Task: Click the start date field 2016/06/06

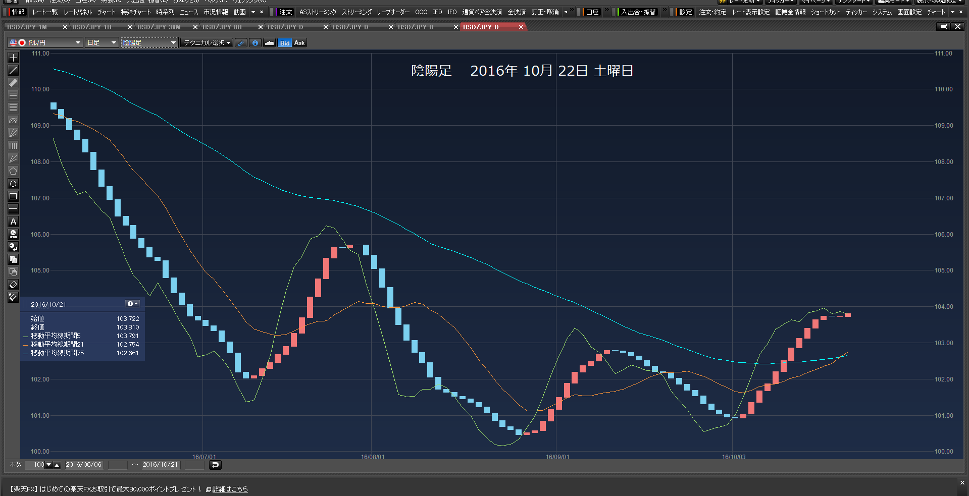Action: 84,465
